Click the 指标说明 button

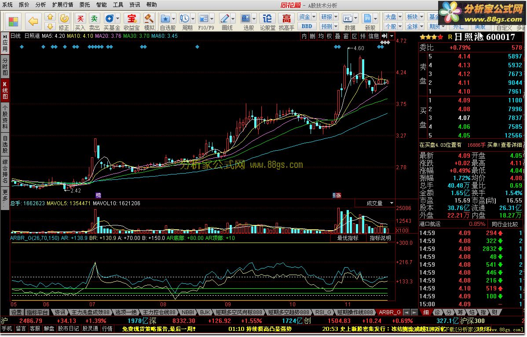(x=380, y=238)
